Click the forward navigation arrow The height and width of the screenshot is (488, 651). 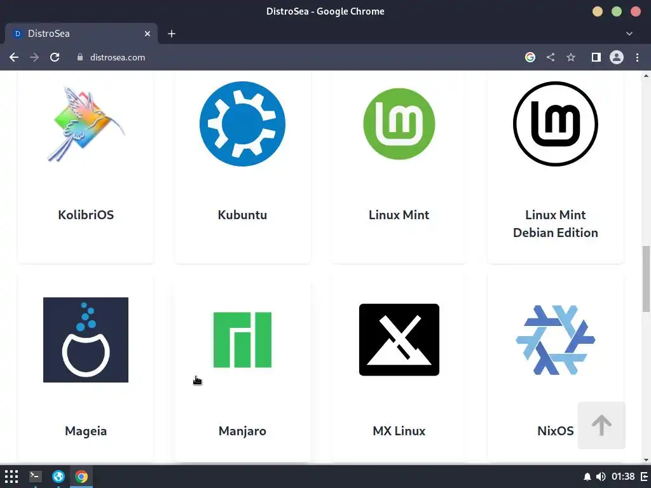[x=34, y=57]
